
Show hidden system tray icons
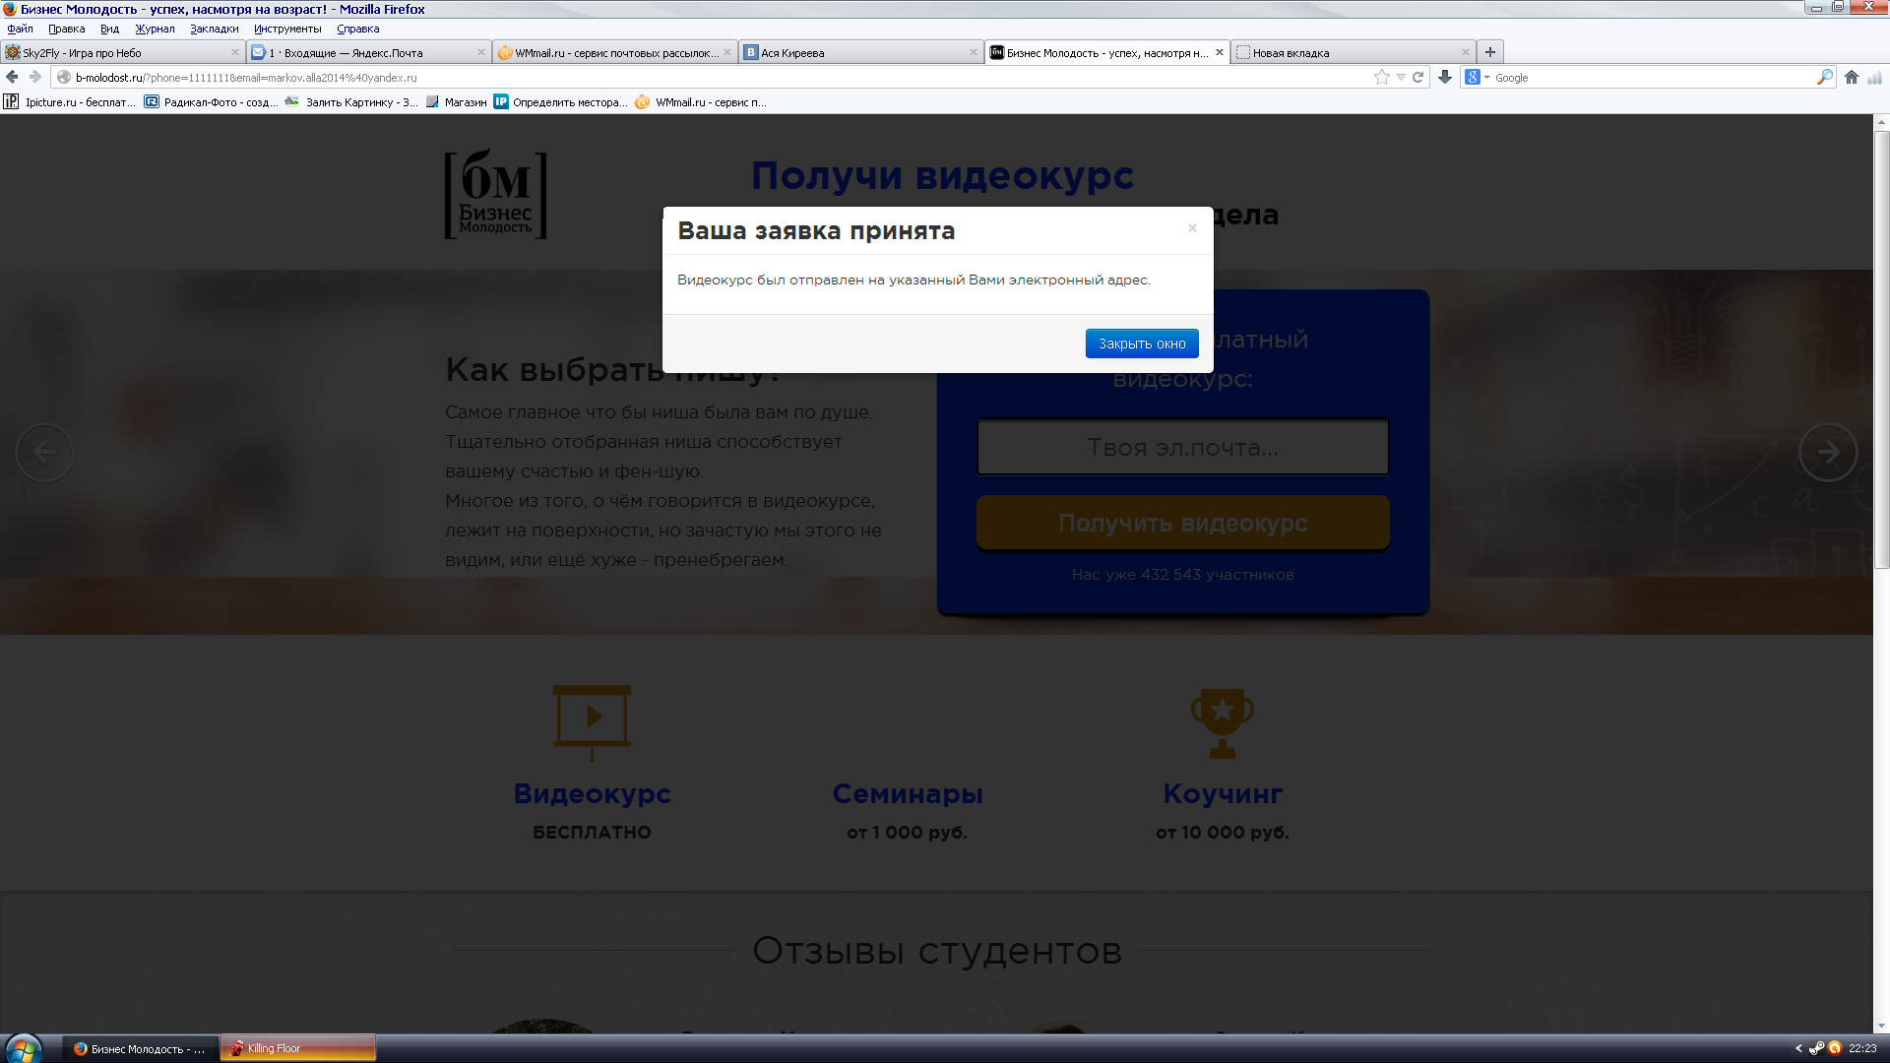[x=1798, y=1048]
